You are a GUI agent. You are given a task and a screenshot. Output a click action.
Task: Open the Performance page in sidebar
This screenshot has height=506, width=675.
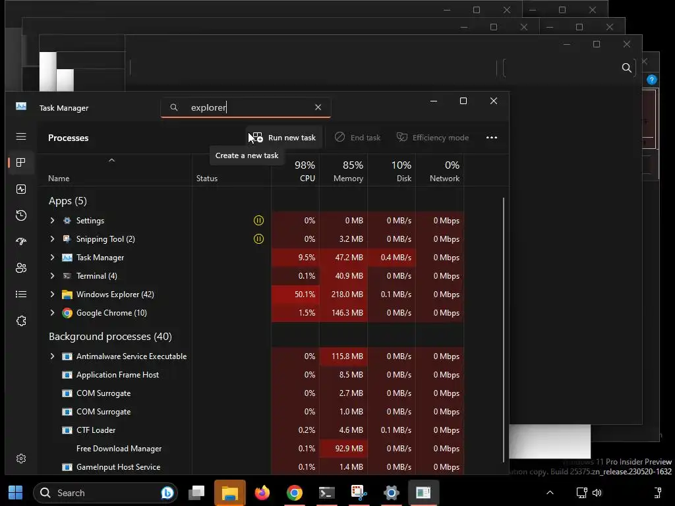click(21, 189)
